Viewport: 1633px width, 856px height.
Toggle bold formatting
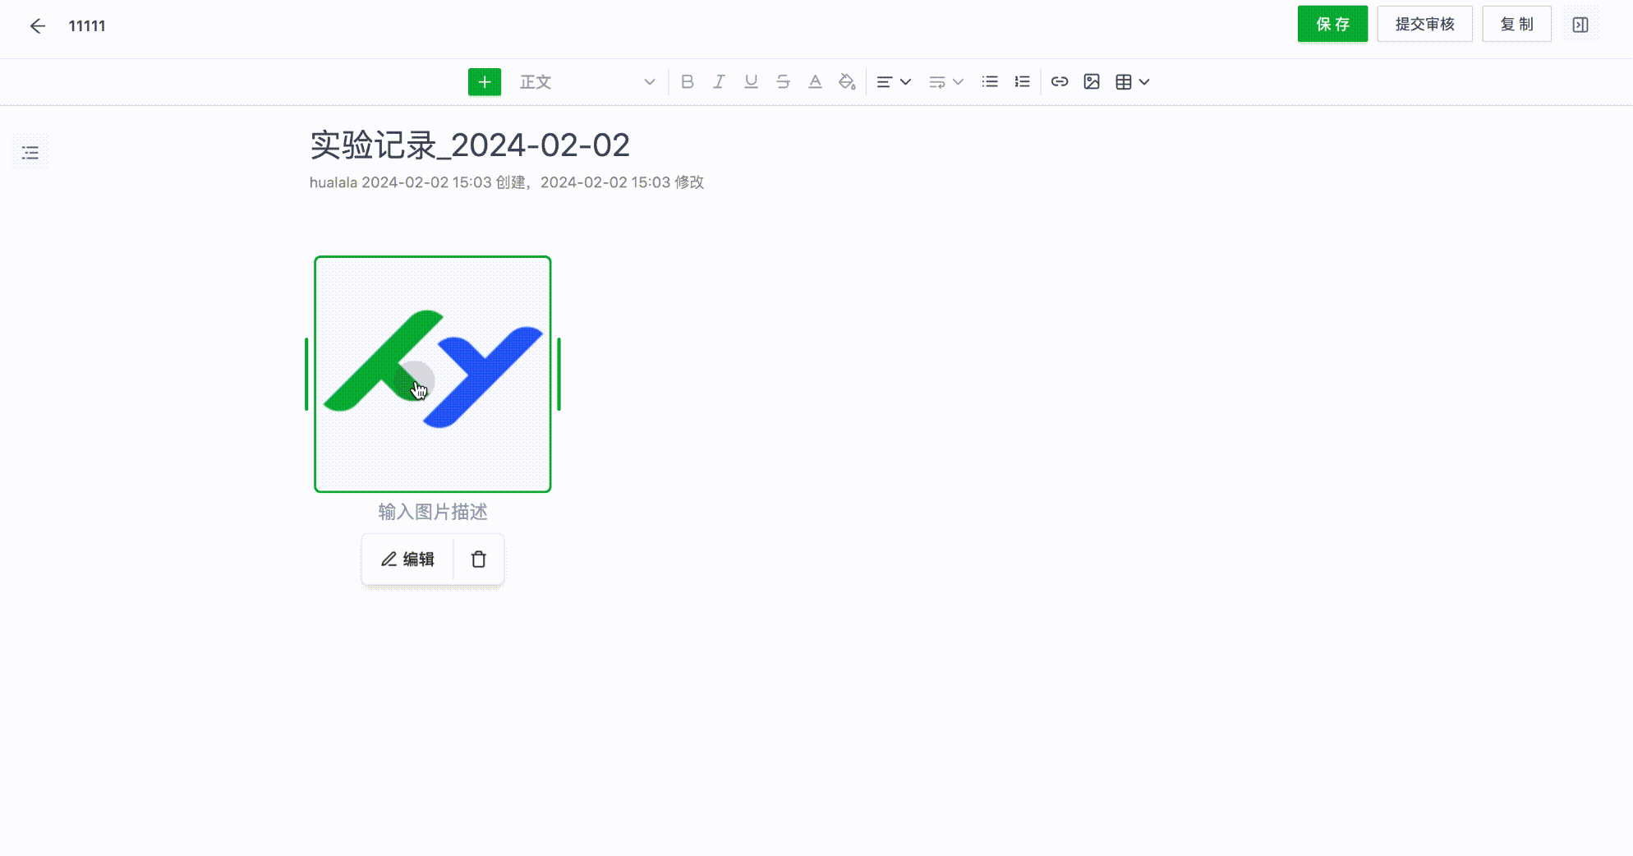[688, 82]
